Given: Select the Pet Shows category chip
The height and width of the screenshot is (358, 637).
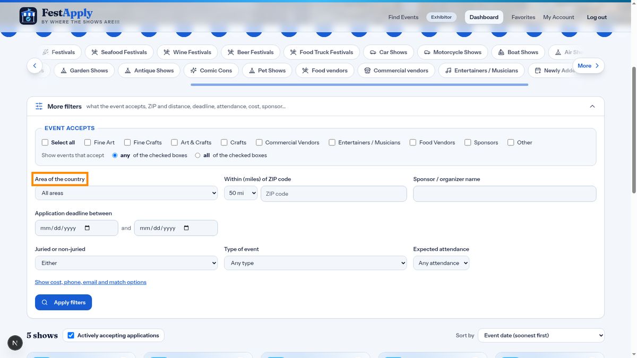Looking at the screenshot, I should coord(267,71).
